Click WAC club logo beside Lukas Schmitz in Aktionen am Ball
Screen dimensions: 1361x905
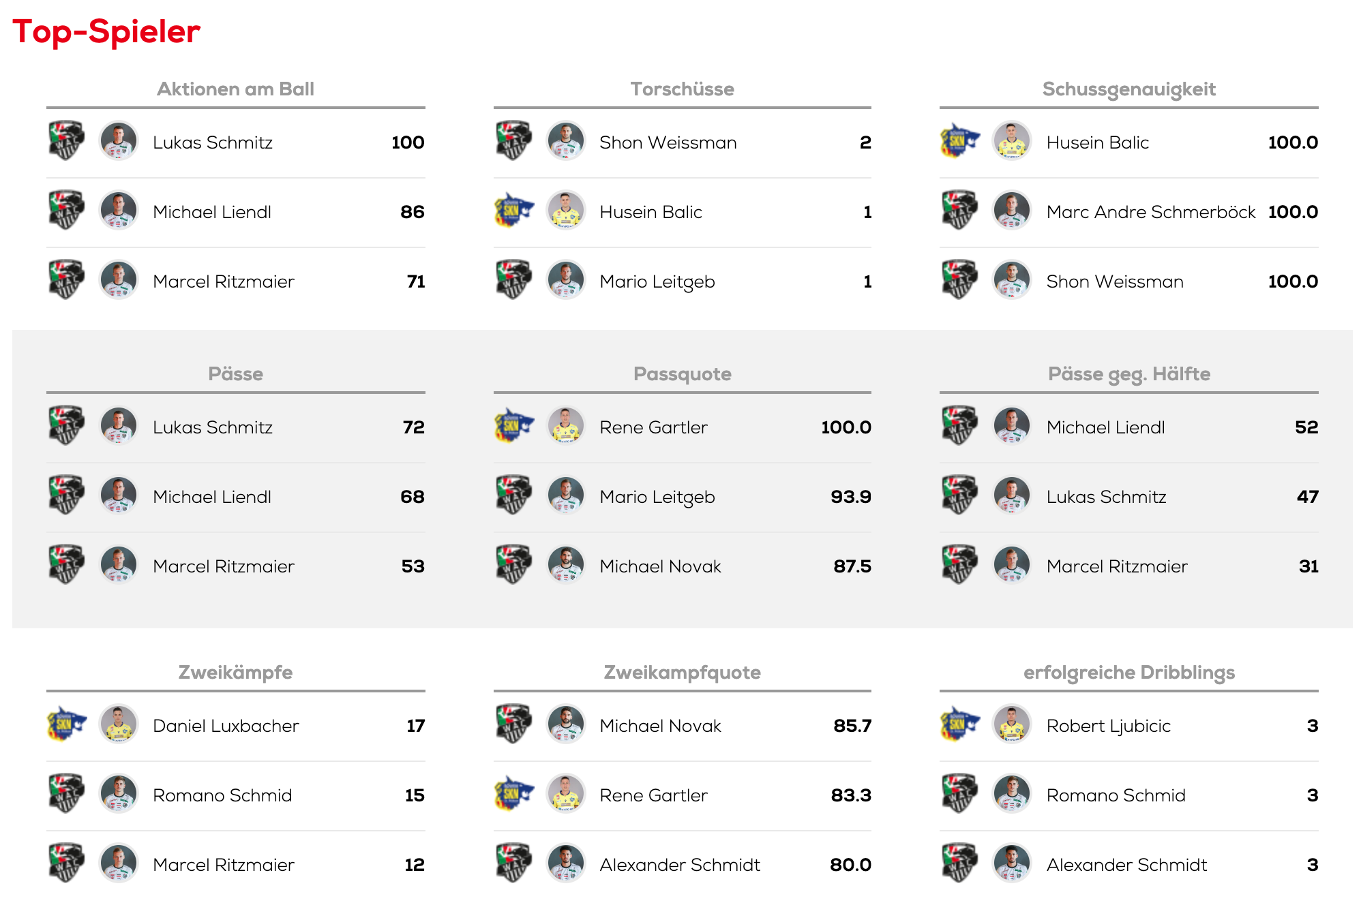67,141
